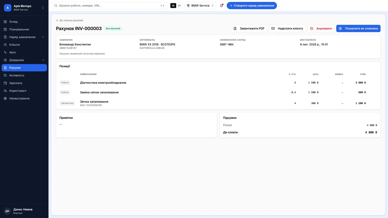Click the Зарплата clipboard icon

click(x=5, y=83)
